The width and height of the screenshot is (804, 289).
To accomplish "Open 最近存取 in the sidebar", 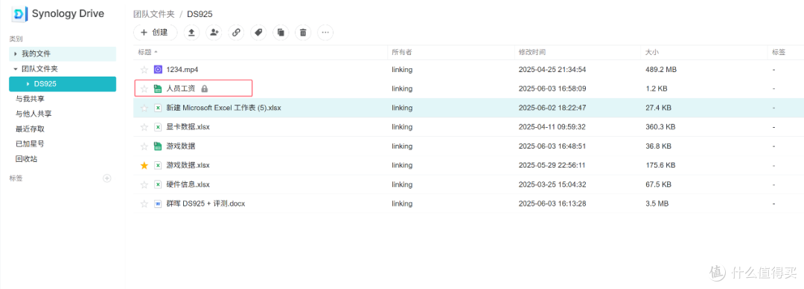I will coord(30,129).
